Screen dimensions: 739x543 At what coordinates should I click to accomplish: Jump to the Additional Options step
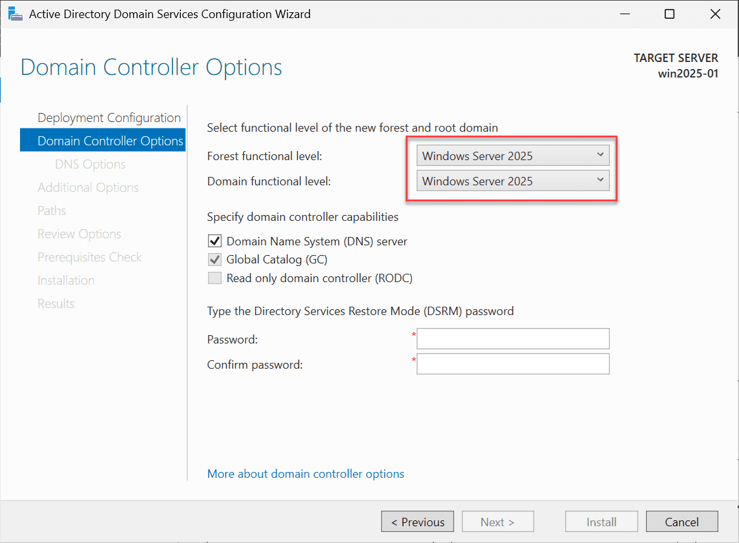tap(88, 187)
